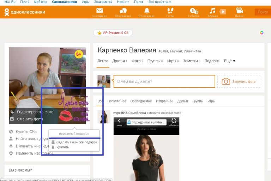Click the crown icon in VIP букетик
Viewport: 271px width, 181px height.
point(99,33)
